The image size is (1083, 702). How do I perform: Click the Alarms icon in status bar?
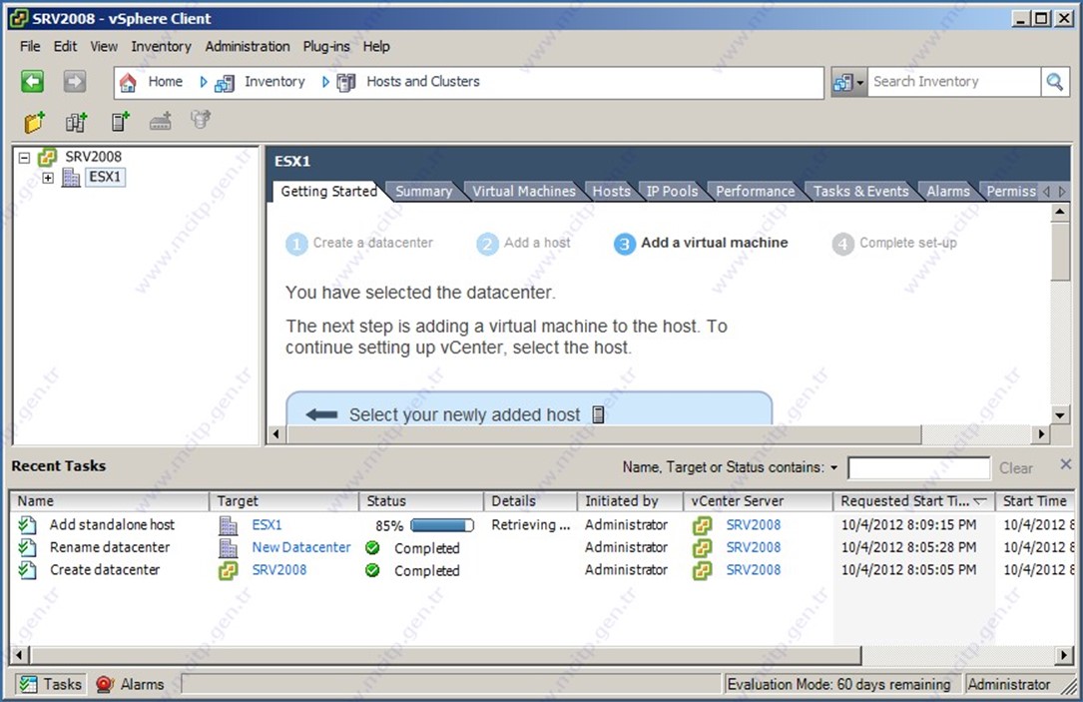[104, 684]
